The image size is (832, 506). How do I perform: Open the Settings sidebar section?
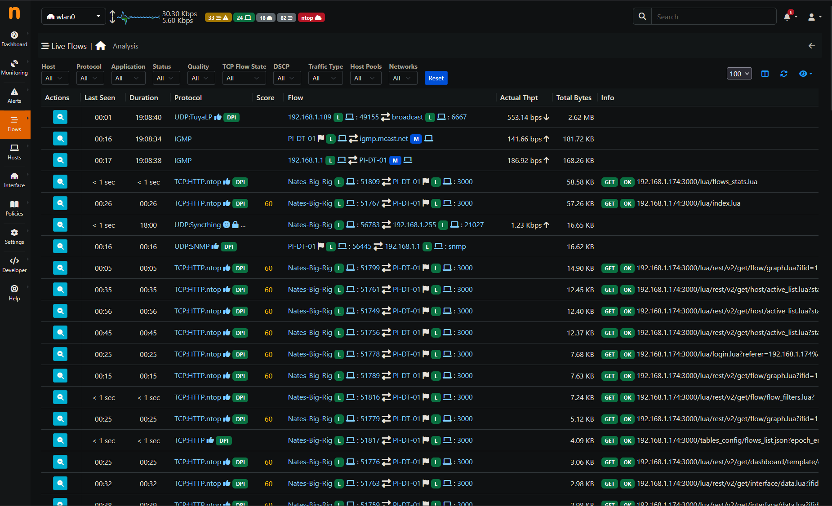[14, 237]
